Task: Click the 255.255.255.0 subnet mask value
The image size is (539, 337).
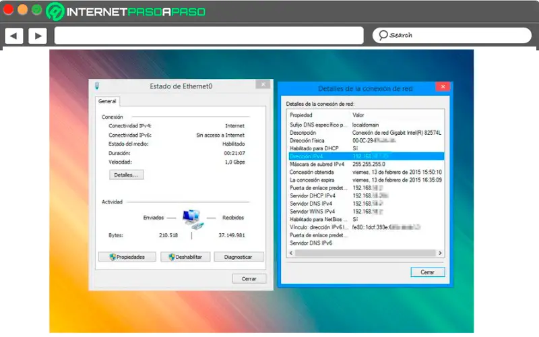Action: (369, 164)
